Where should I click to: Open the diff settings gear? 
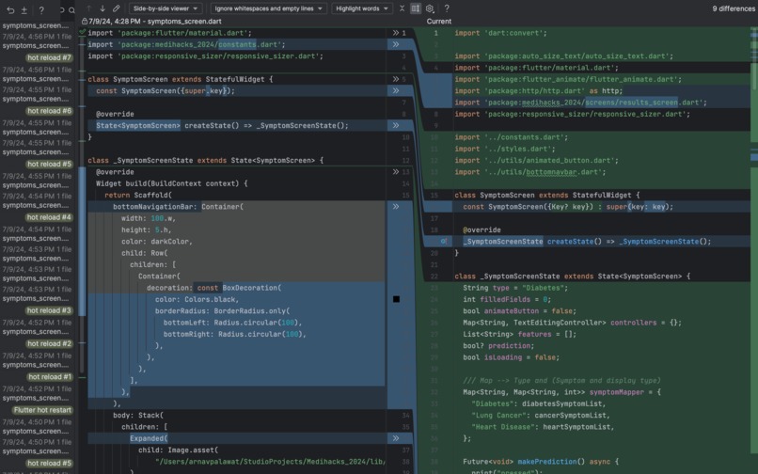[430, 8]
